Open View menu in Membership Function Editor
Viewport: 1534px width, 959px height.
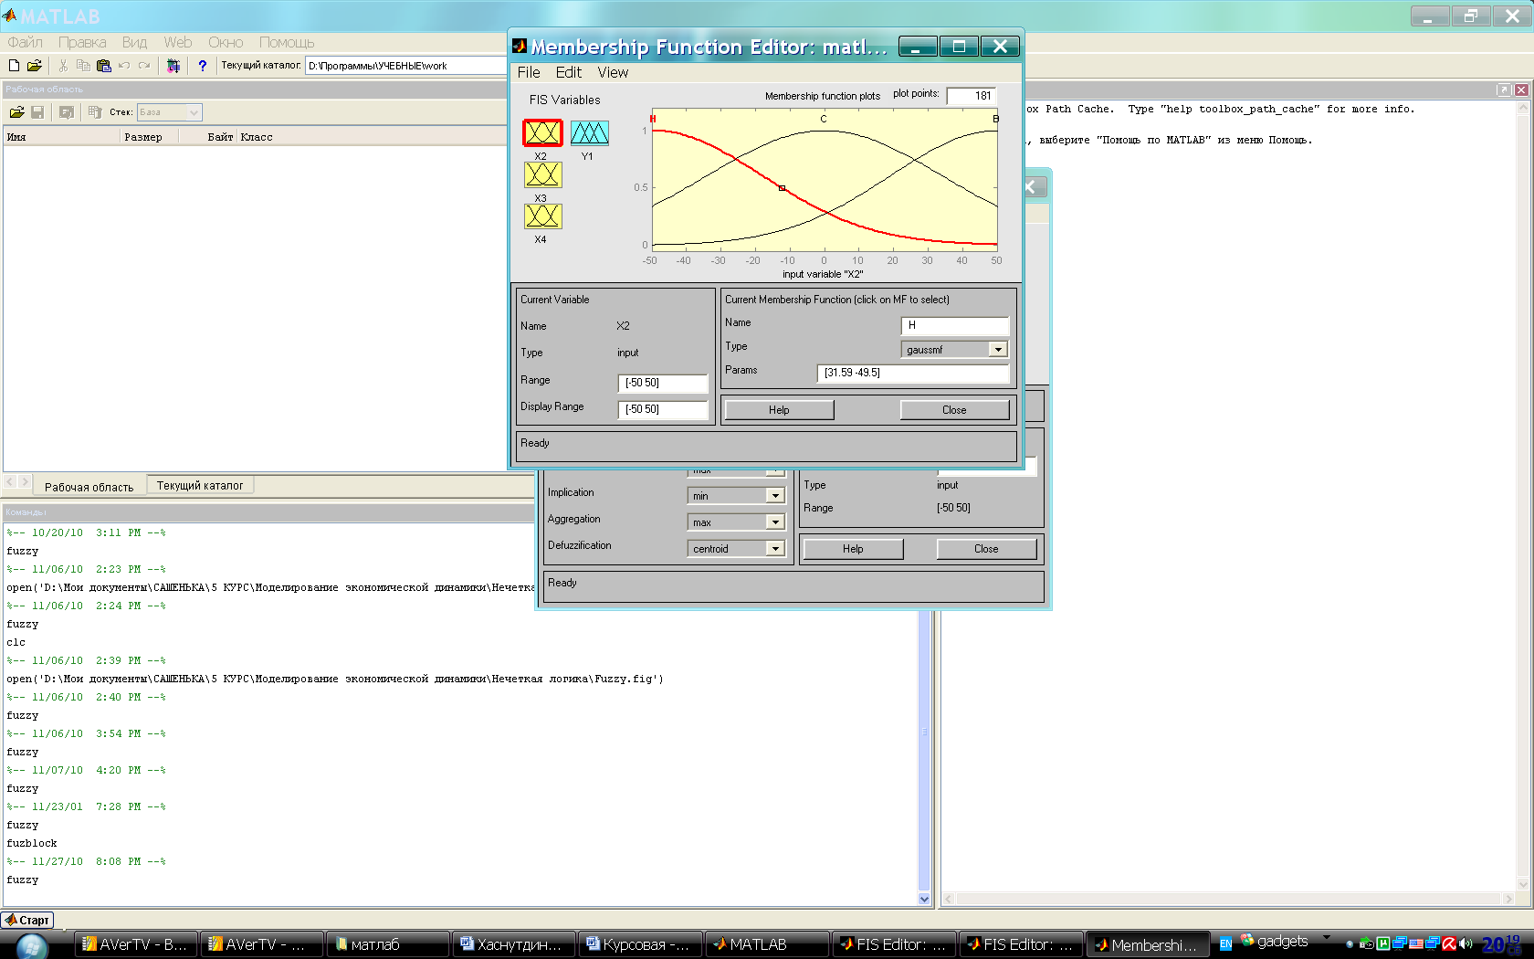(x=613, y=72)
